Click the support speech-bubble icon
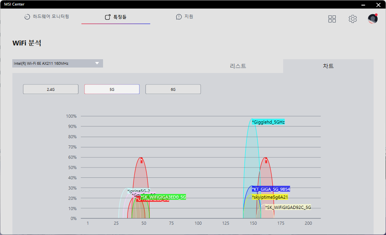 pyautogui.click(x=179, y=17)
